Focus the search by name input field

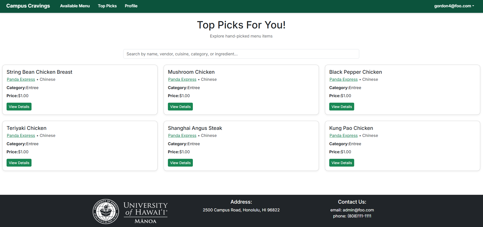click(x=241, y=54)
